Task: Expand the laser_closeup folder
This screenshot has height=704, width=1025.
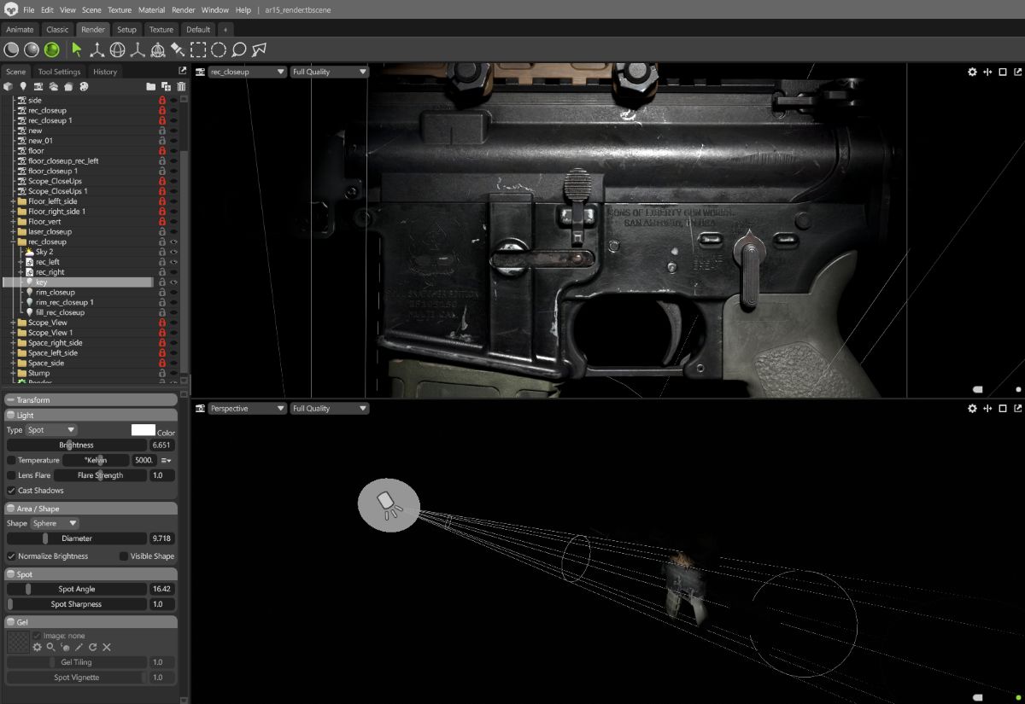Action: pyautogui.click(x=13, y=232)
